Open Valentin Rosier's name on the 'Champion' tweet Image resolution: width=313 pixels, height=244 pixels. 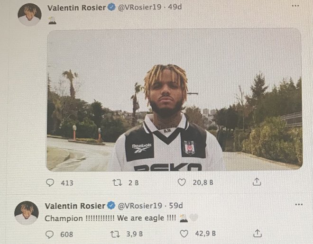tap(74, 206)
